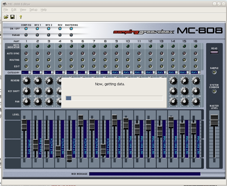Open Edit for part 10
This screenshot has width=227, height=186.
point(128,66)
